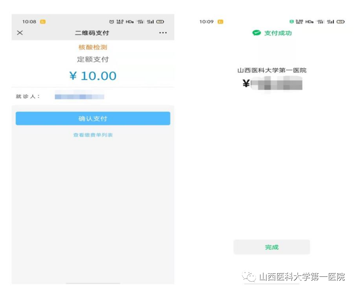Open the three-dot more options menu

163,33
